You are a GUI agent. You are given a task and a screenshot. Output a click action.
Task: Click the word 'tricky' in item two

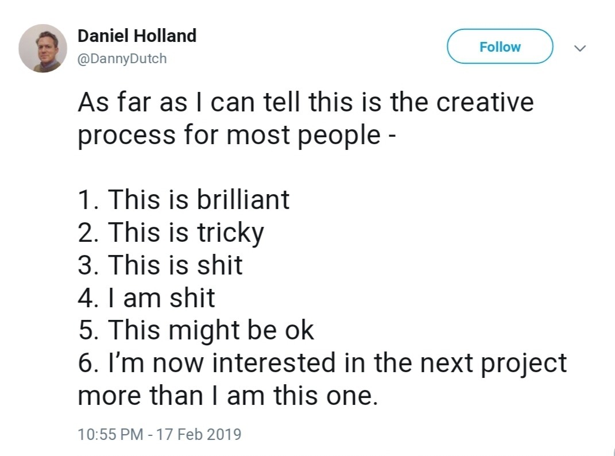point(230,232)
